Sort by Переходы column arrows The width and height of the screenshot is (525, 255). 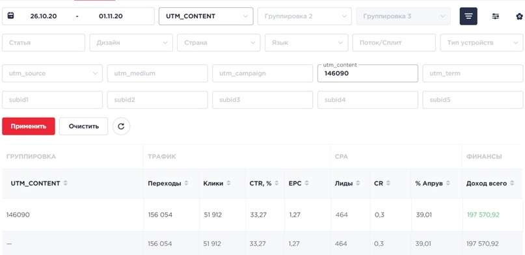186,183
